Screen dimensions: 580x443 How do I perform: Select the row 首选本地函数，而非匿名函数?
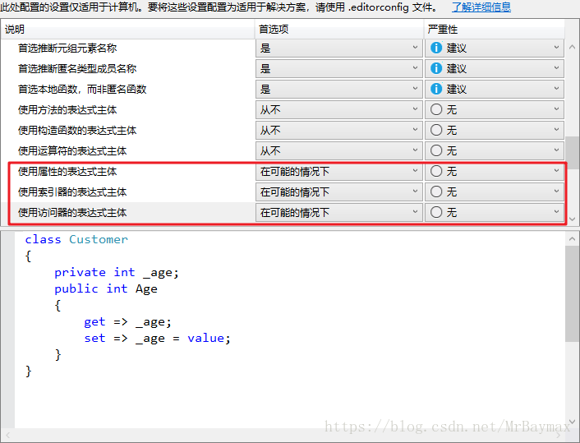click(82, 90)
